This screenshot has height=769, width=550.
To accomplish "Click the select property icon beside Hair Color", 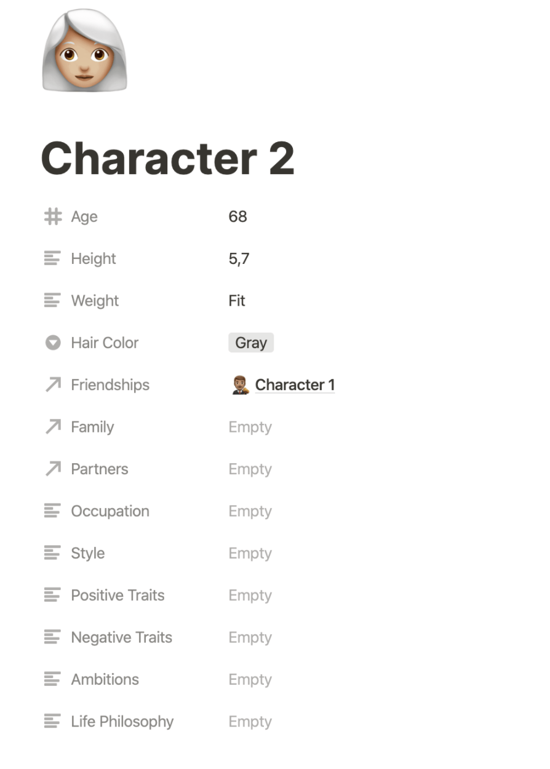I will point(52,343).
